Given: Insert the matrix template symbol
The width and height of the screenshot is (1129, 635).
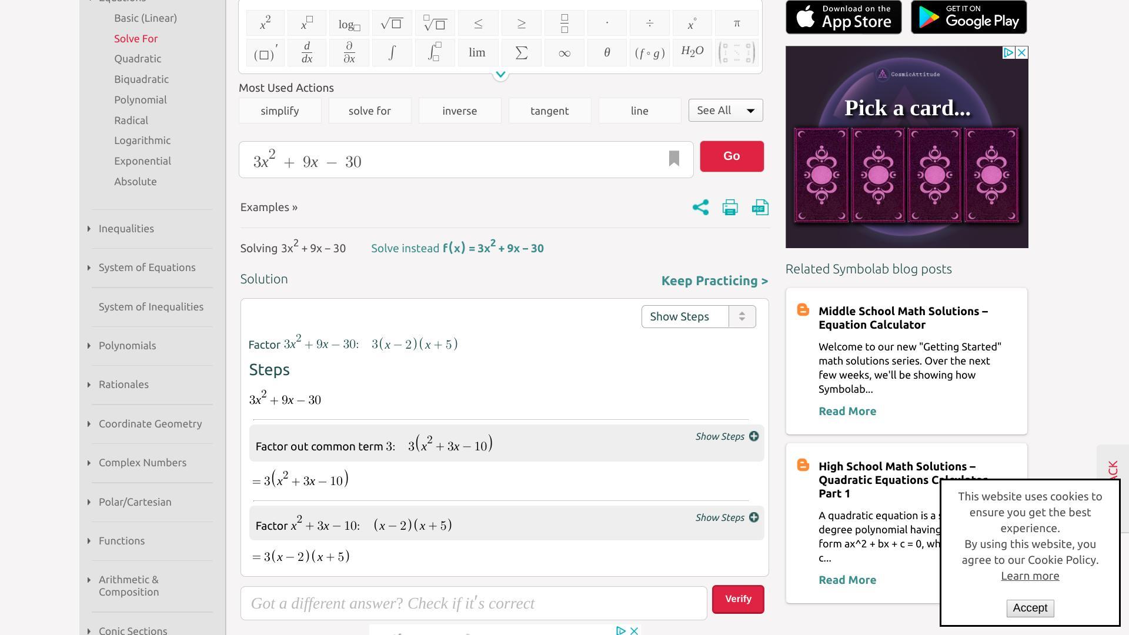Looking at the screenshot, I should click(736, 53).
